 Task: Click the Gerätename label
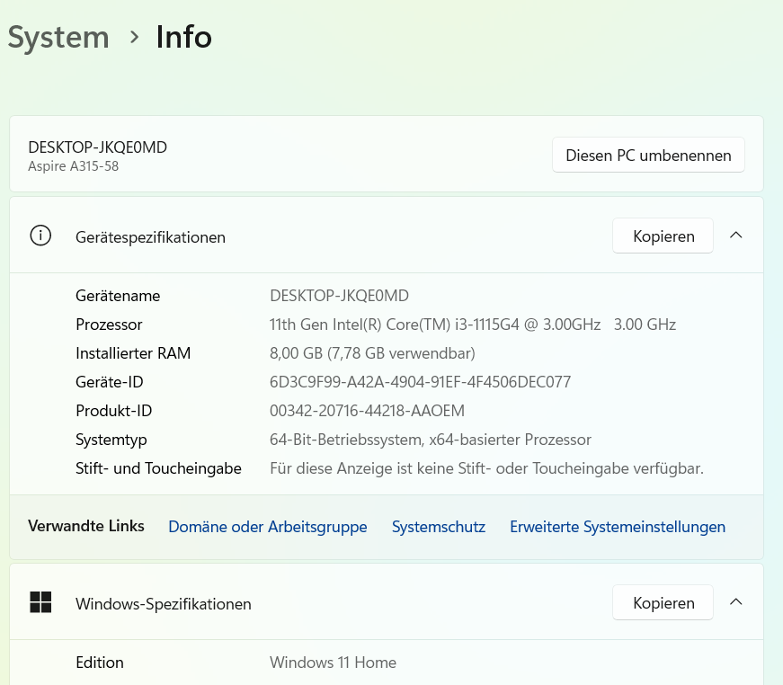[x=118, y=296]
